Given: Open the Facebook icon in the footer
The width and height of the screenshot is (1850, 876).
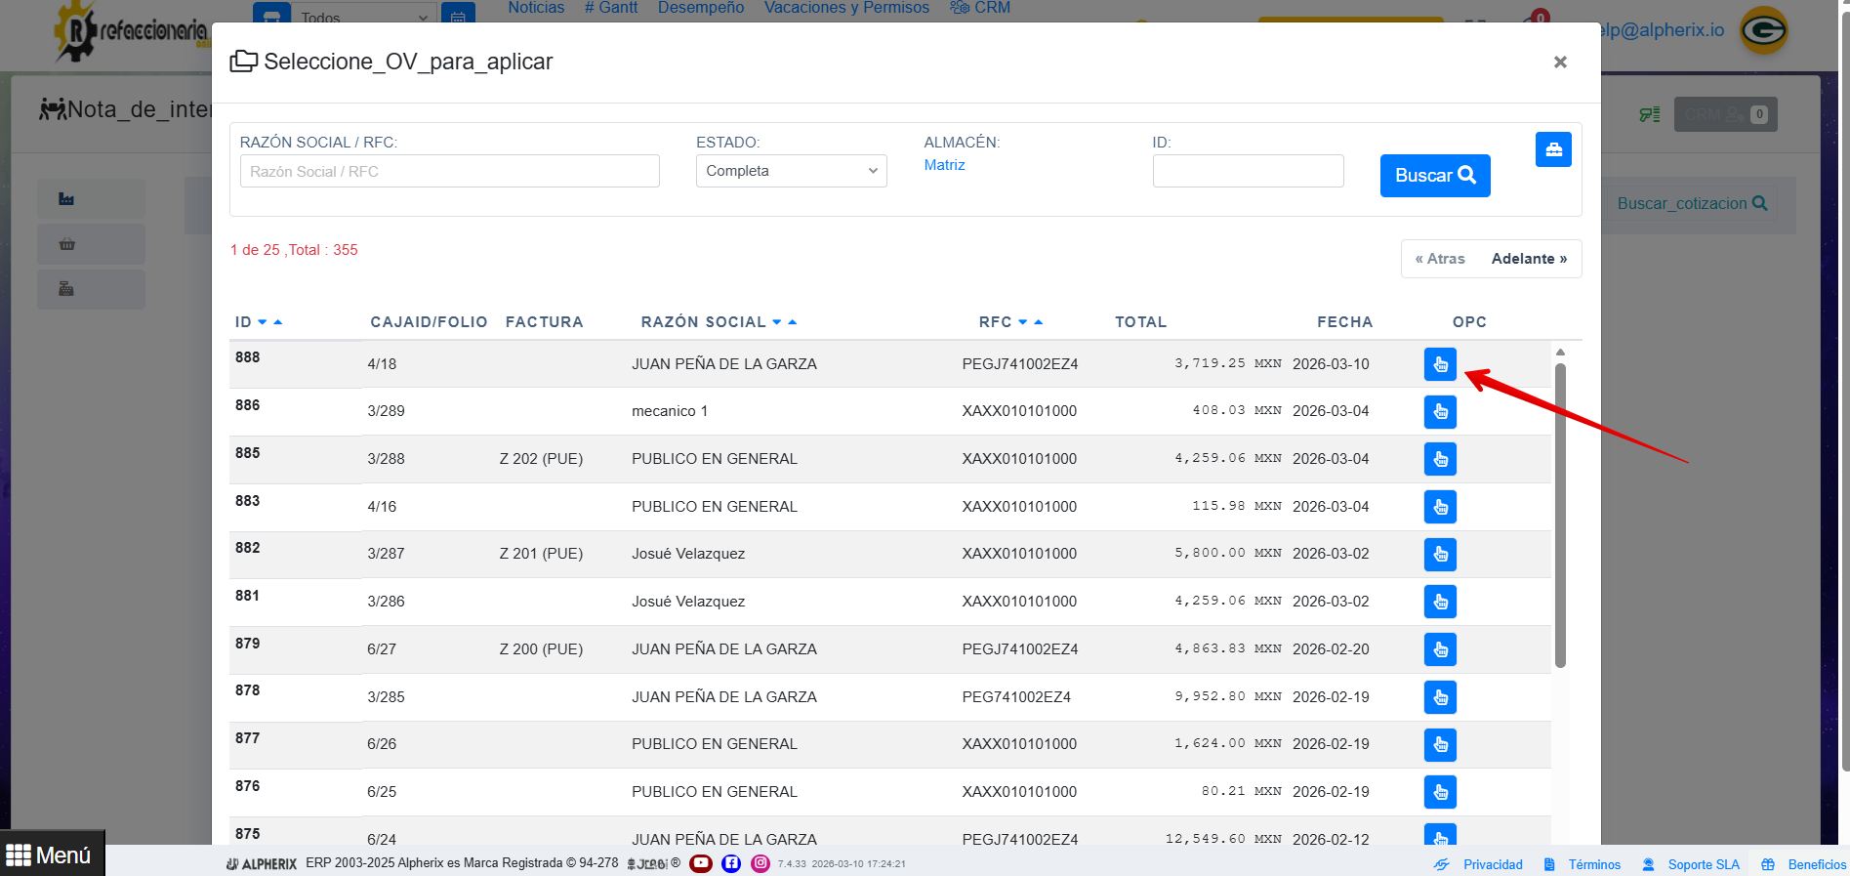Looking at the screenshot, I should tap(731, 863).
